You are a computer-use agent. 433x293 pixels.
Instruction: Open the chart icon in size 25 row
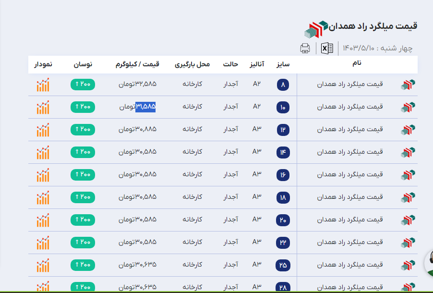[x=43, y=265]
